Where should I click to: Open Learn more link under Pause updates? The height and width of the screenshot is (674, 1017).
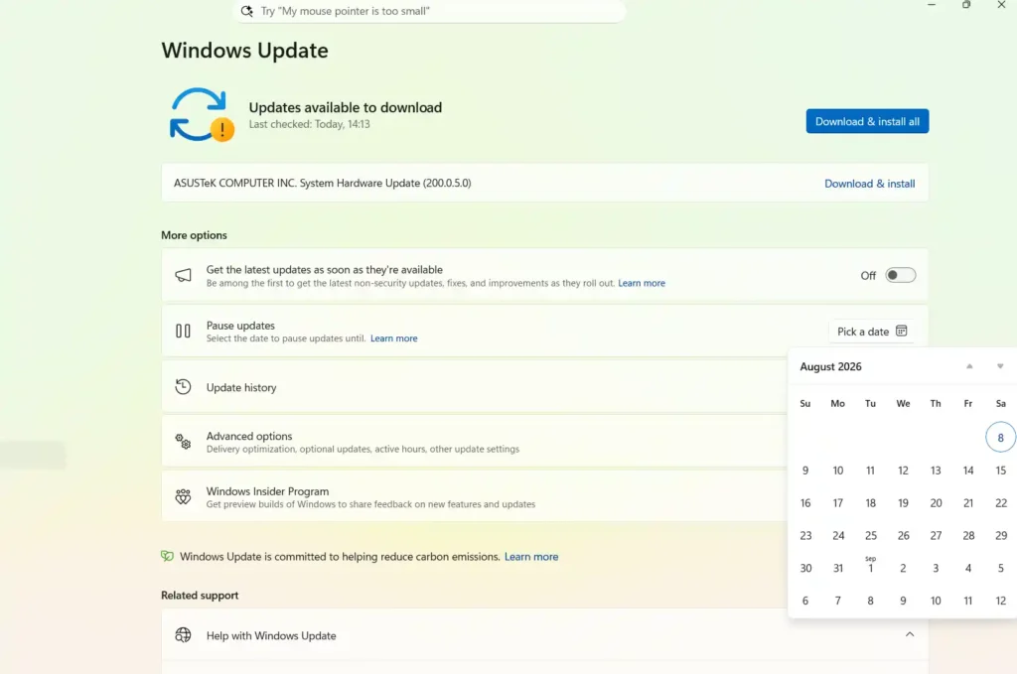[393, 338]
